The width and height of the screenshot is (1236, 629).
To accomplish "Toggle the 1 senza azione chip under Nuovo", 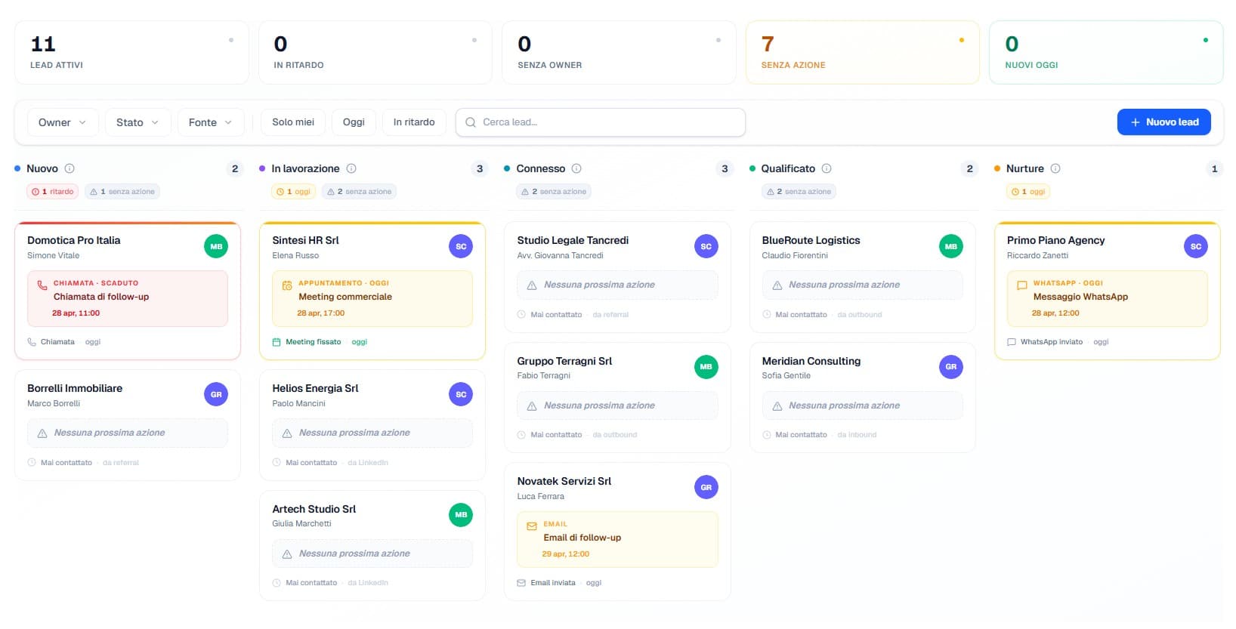I will pos(122,192).
